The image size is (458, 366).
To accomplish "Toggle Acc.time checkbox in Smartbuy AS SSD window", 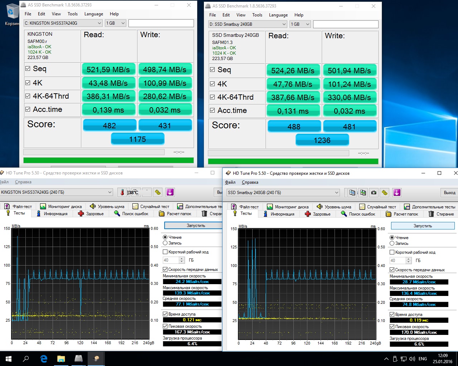I will pyautogui.click(x=213, y=110).
